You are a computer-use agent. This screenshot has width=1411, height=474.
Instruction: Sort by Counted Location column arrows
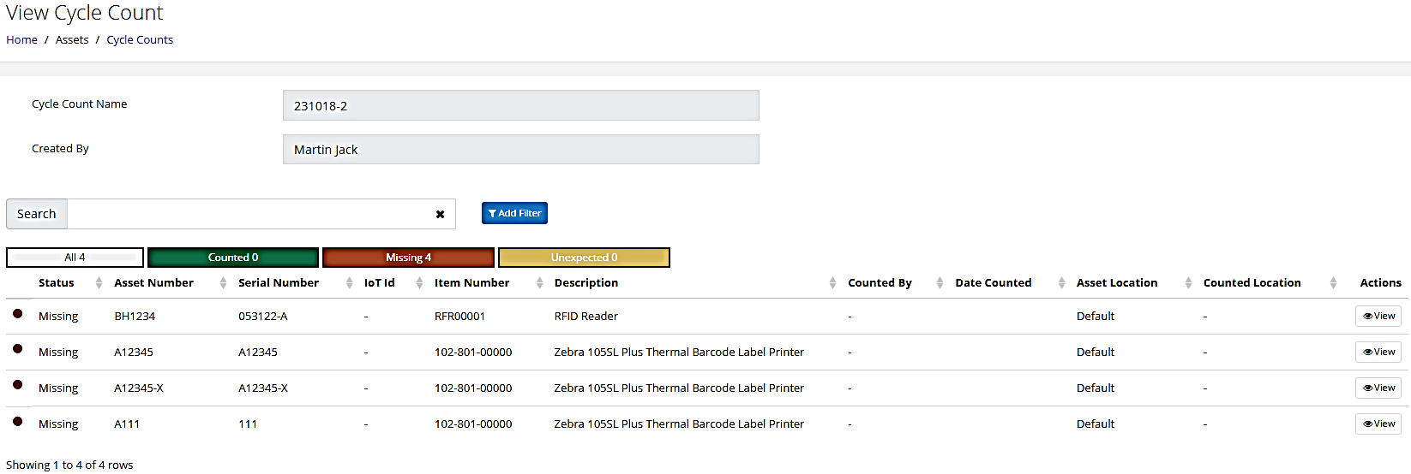1333,283
